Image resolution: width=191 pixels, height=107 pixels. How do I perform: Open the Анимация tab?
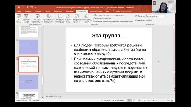70,11
